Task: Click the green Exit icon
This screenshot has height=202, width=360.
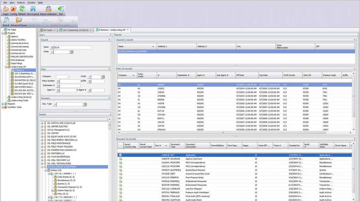Action: (61, 9)
